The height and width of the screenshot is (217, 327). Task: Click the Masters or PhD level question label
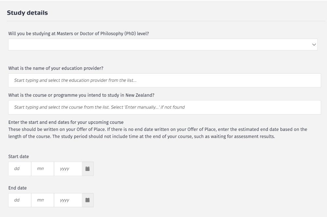(x=78, y=33)
